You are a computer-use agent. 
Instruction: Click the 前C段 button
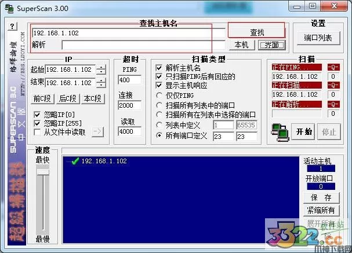42,98
